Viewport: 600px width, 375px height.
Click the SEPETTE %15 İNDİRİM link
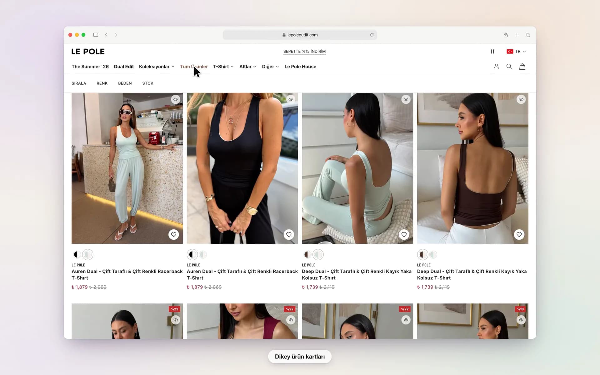coord(304,52)
